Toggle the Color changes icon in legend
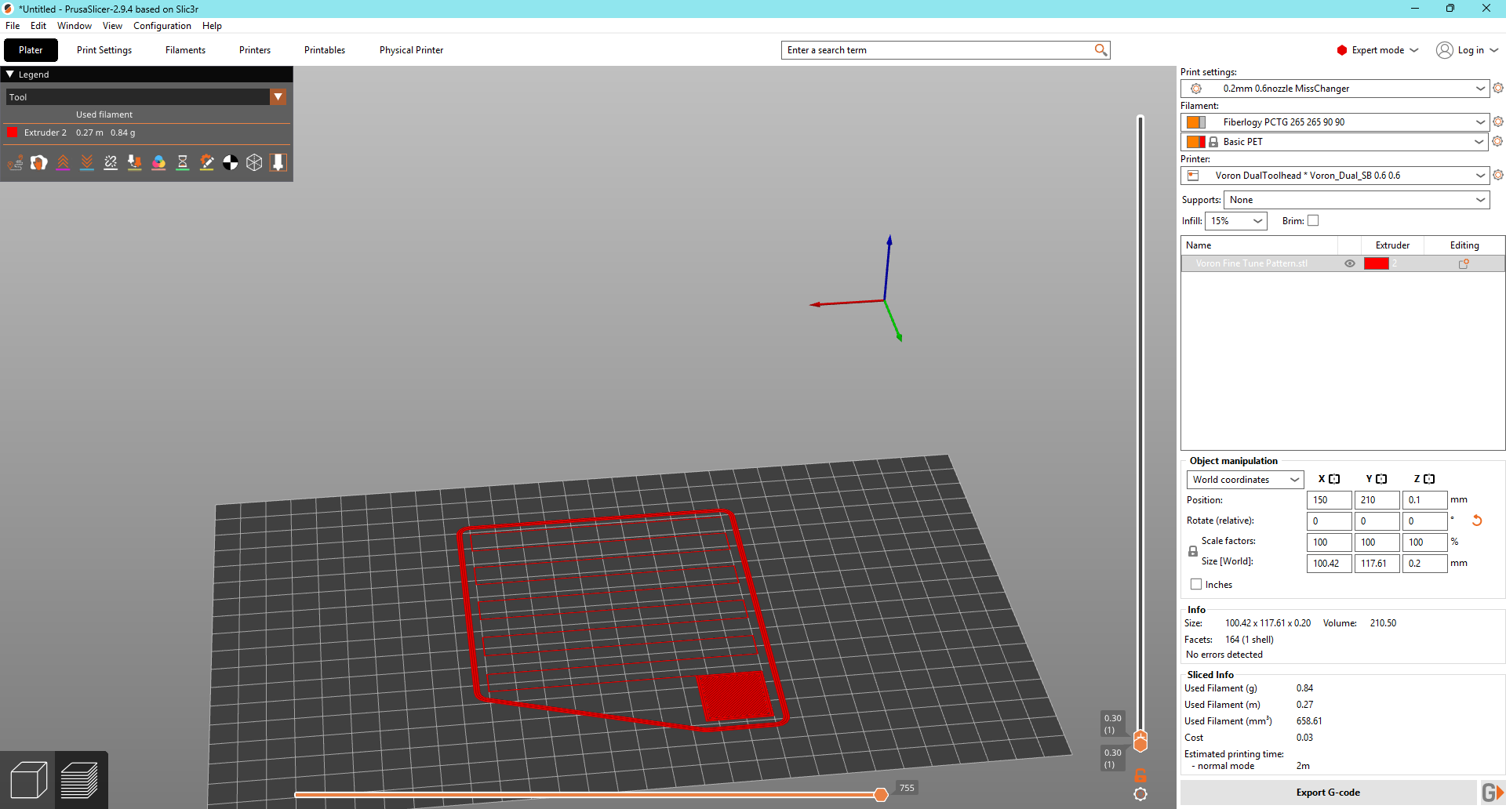 point(158,162)
